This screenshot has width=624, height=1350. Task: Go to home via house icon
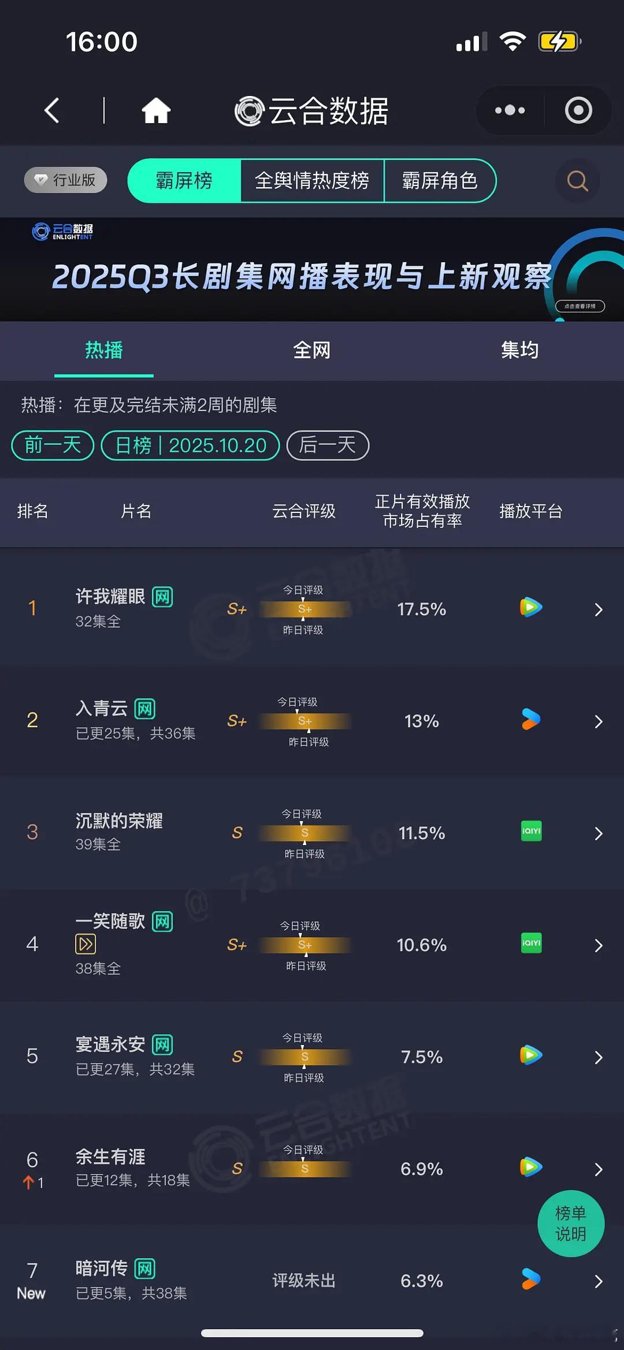[156, 110]
